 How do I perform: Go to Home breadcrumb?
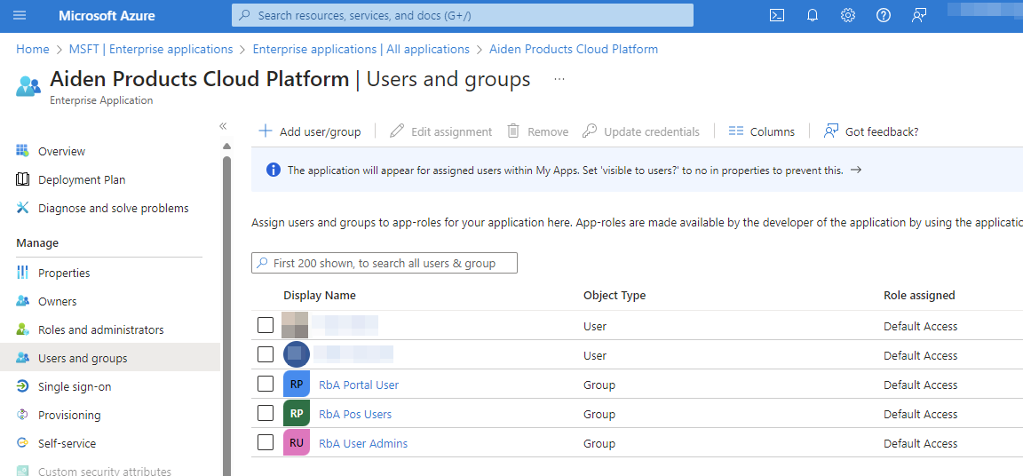(33, 49)
